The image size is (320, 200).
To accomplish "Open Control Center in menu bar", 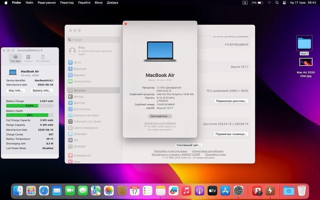I will click(284, 3).
